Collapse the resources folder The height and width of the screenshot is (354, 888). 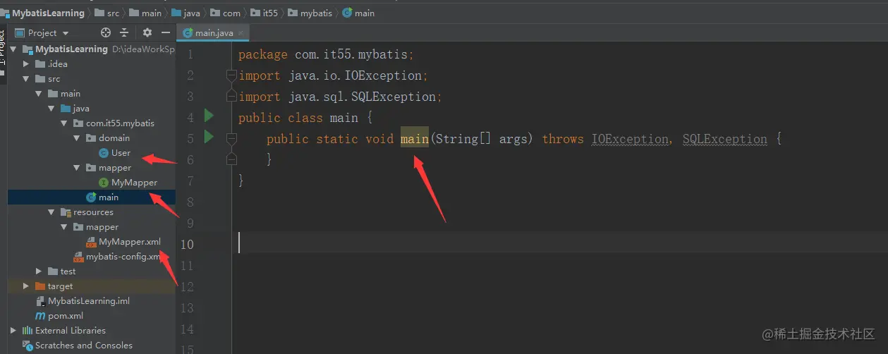51,212
